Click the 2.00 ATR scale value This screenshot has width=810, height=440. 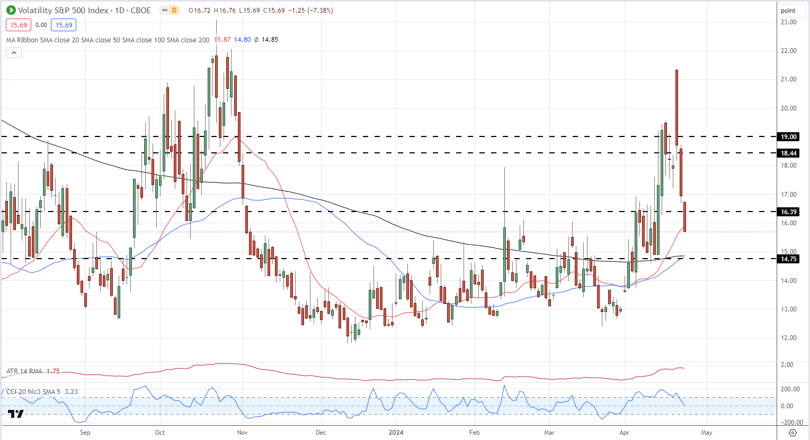click(787, 364)
